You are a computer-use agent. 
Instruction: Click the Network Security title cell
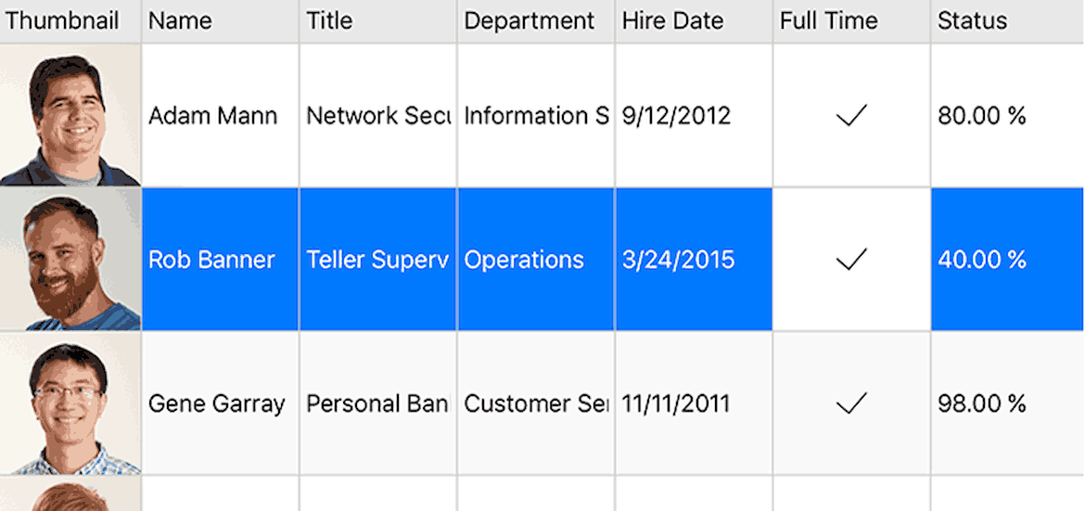tap(377, 116)
